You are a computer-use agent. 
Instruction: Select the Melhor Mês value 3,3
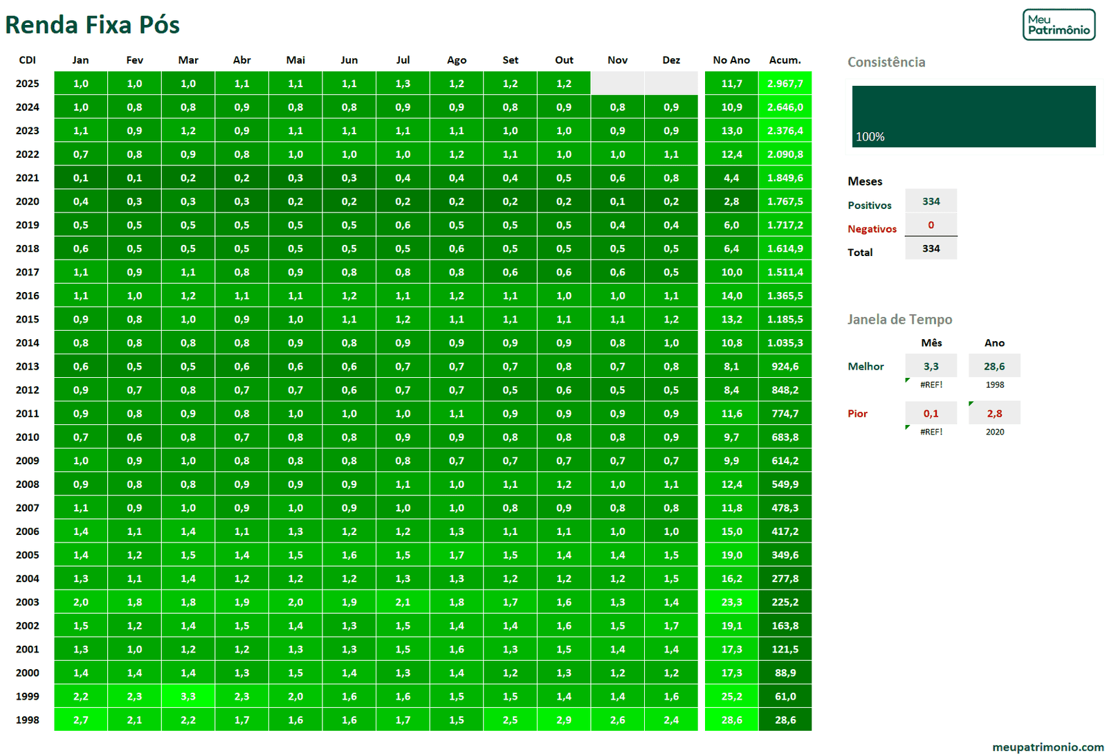tap(931, 366)
